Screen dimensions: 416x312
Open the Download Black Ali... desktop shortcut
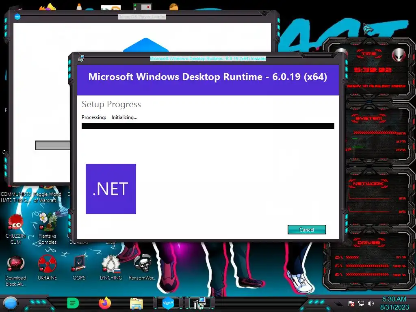point(16,271)
